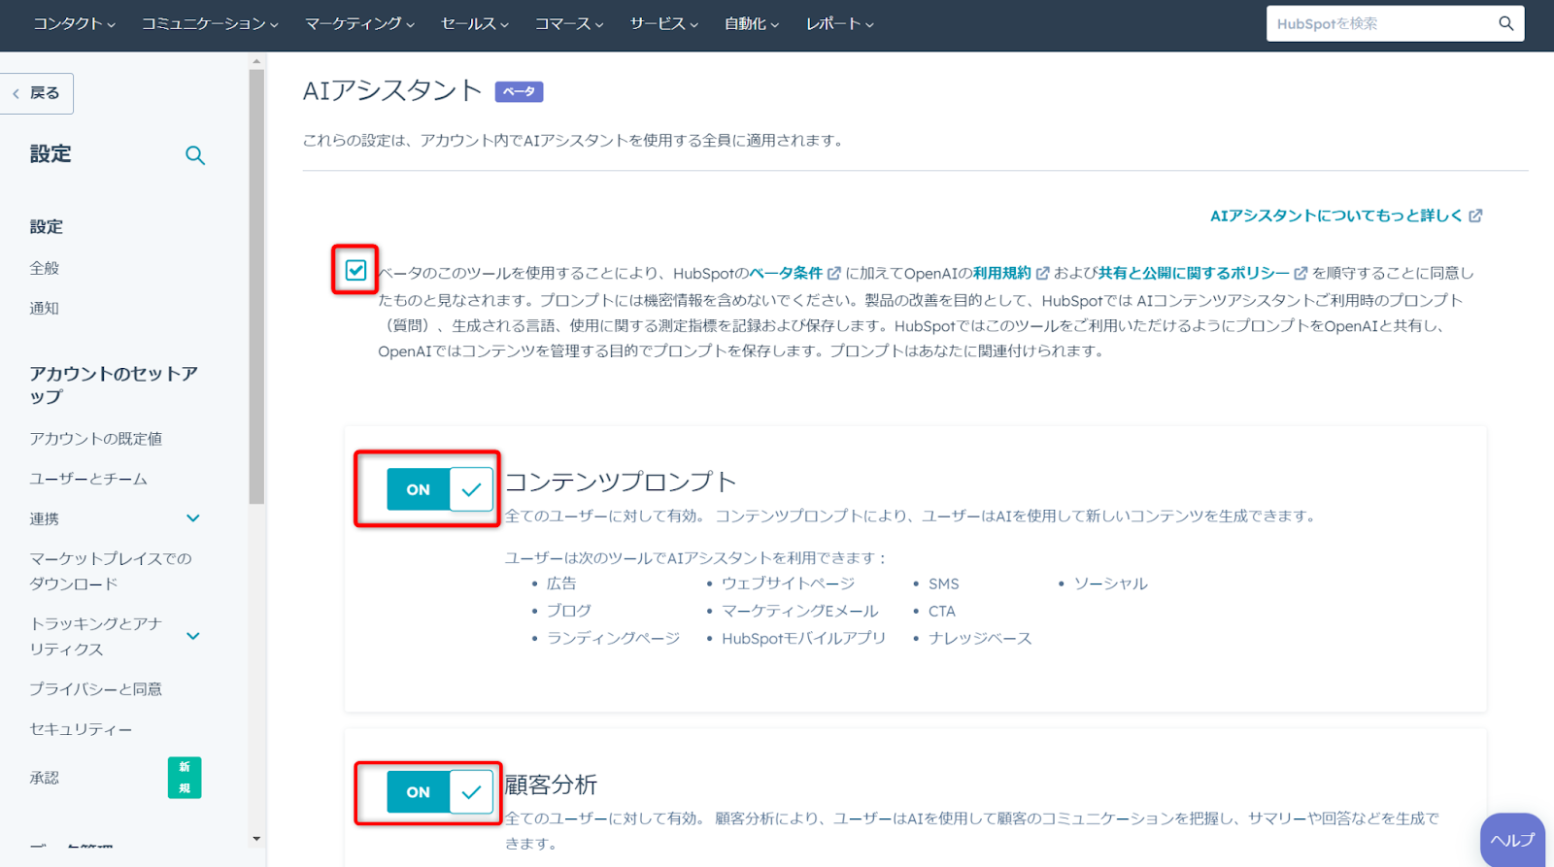The width and height of the screenshot is (1554, 867).
Task: Click the ランディングページ list item
Action: point(613,638)
